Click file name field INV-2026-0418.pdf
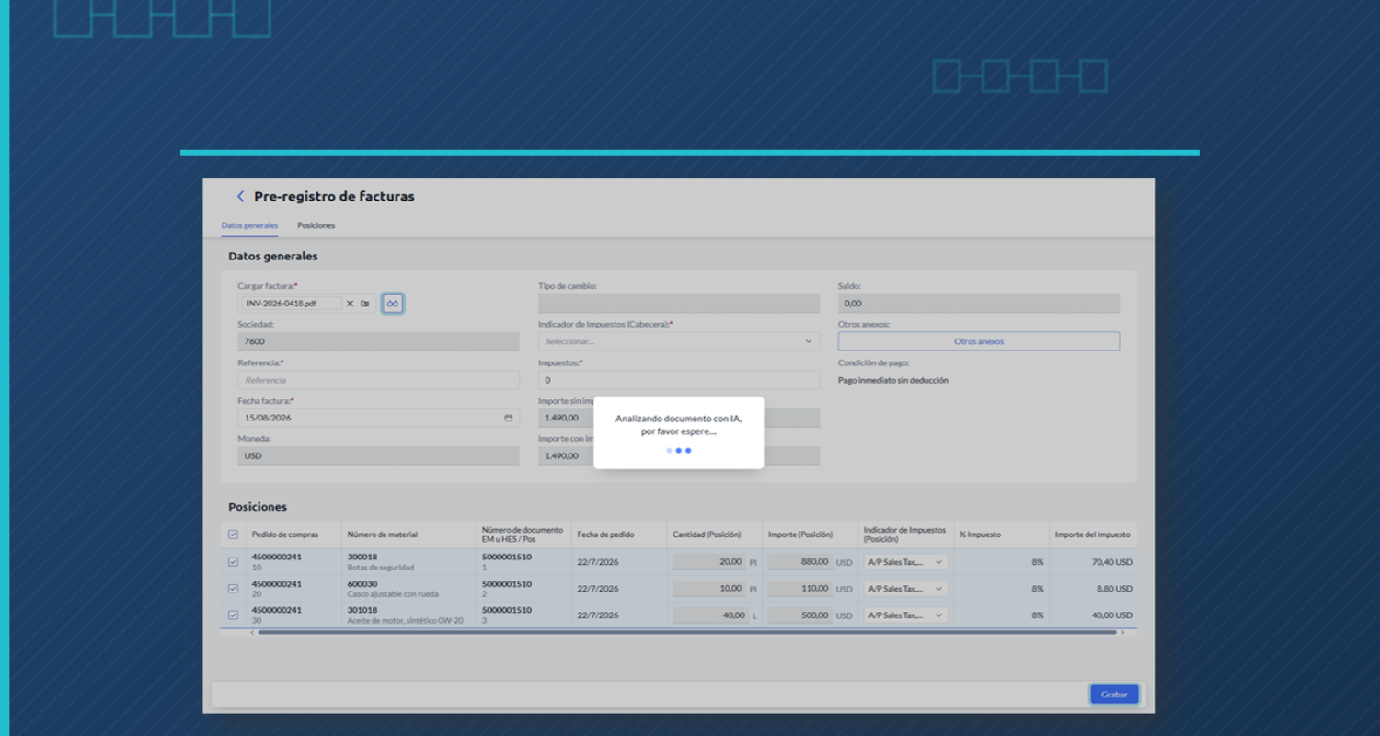Viewport: 1380px width, 736px height. click(291, 304)
